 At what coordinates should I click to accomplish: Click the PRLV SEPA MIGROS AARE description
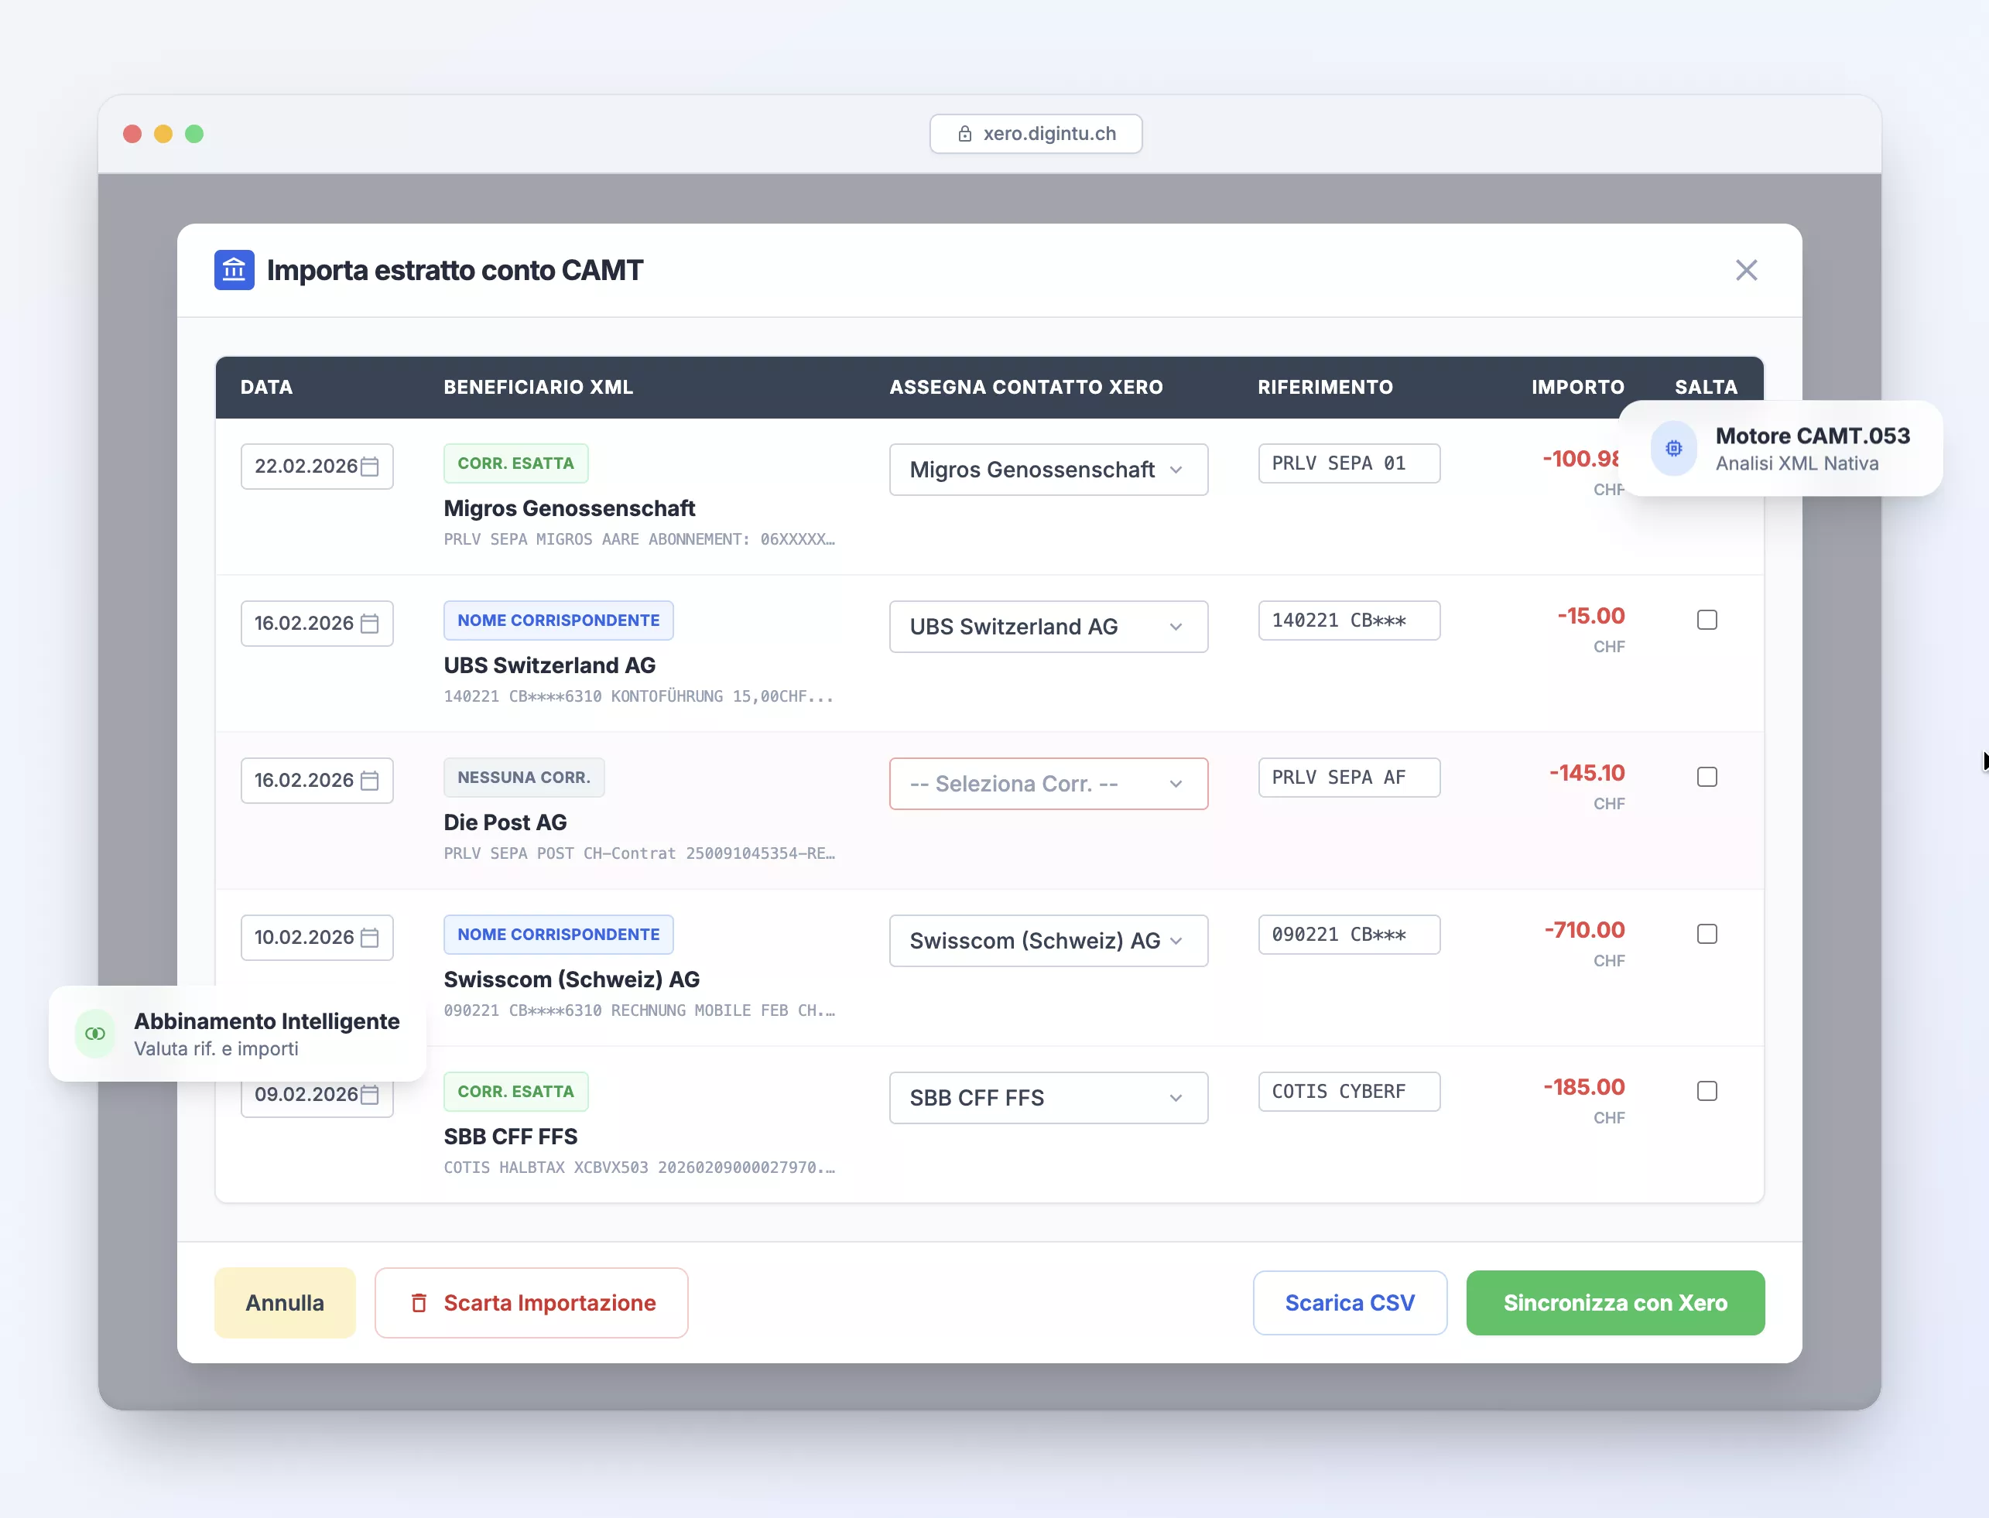click(x=639, y=539)
